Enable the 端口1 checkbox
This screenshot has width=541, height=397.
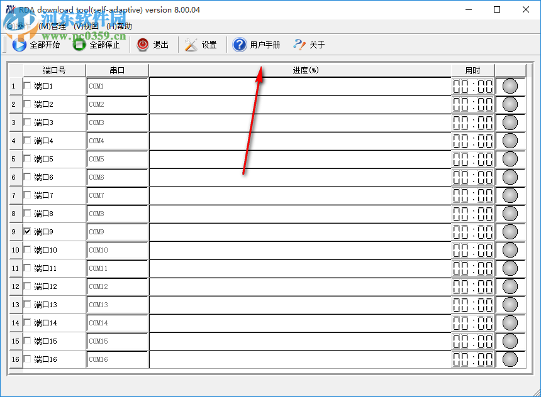[27, 86]
